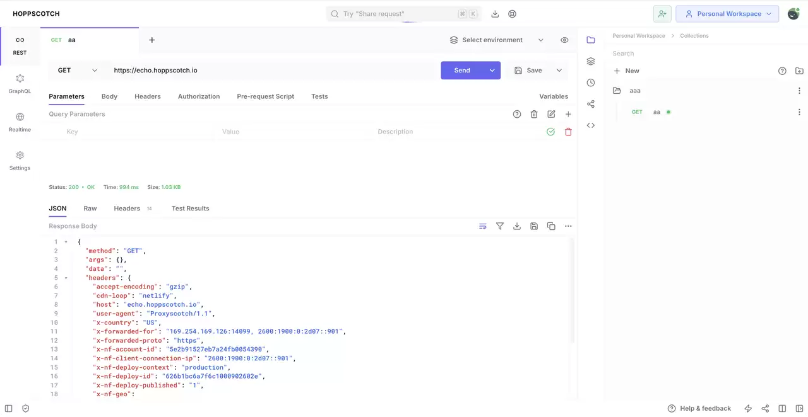Open the GraphQL sidebar section
This screenshot has width=808, height=417.
pos(20,84)
